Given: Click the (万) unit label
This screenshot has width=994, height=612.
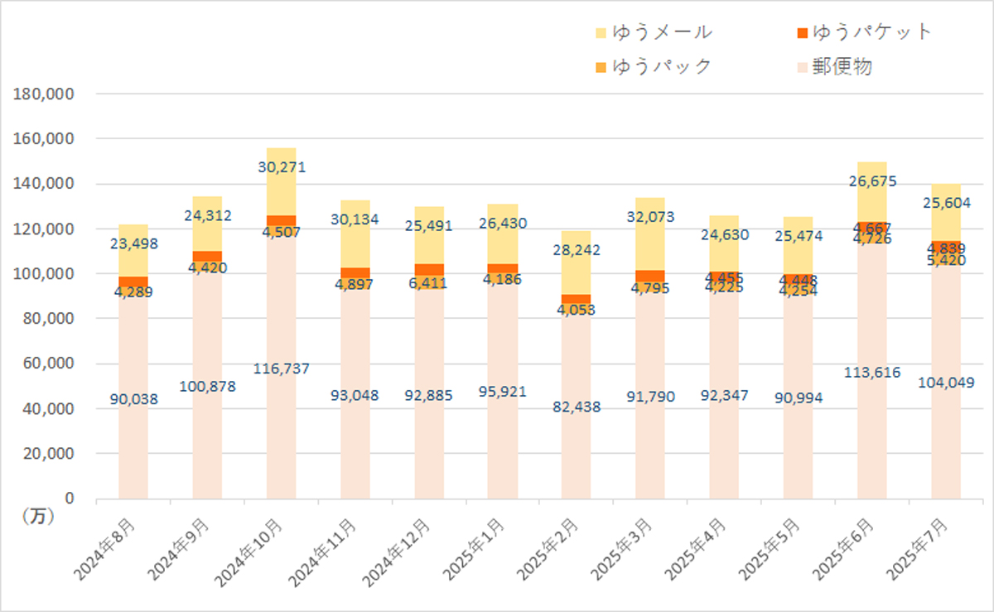Looking at the screenshot, I should (34, 516).
